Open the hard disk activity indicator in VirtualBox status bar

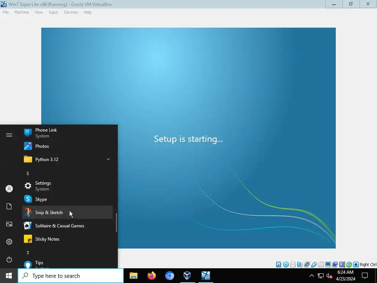point(278,265)
